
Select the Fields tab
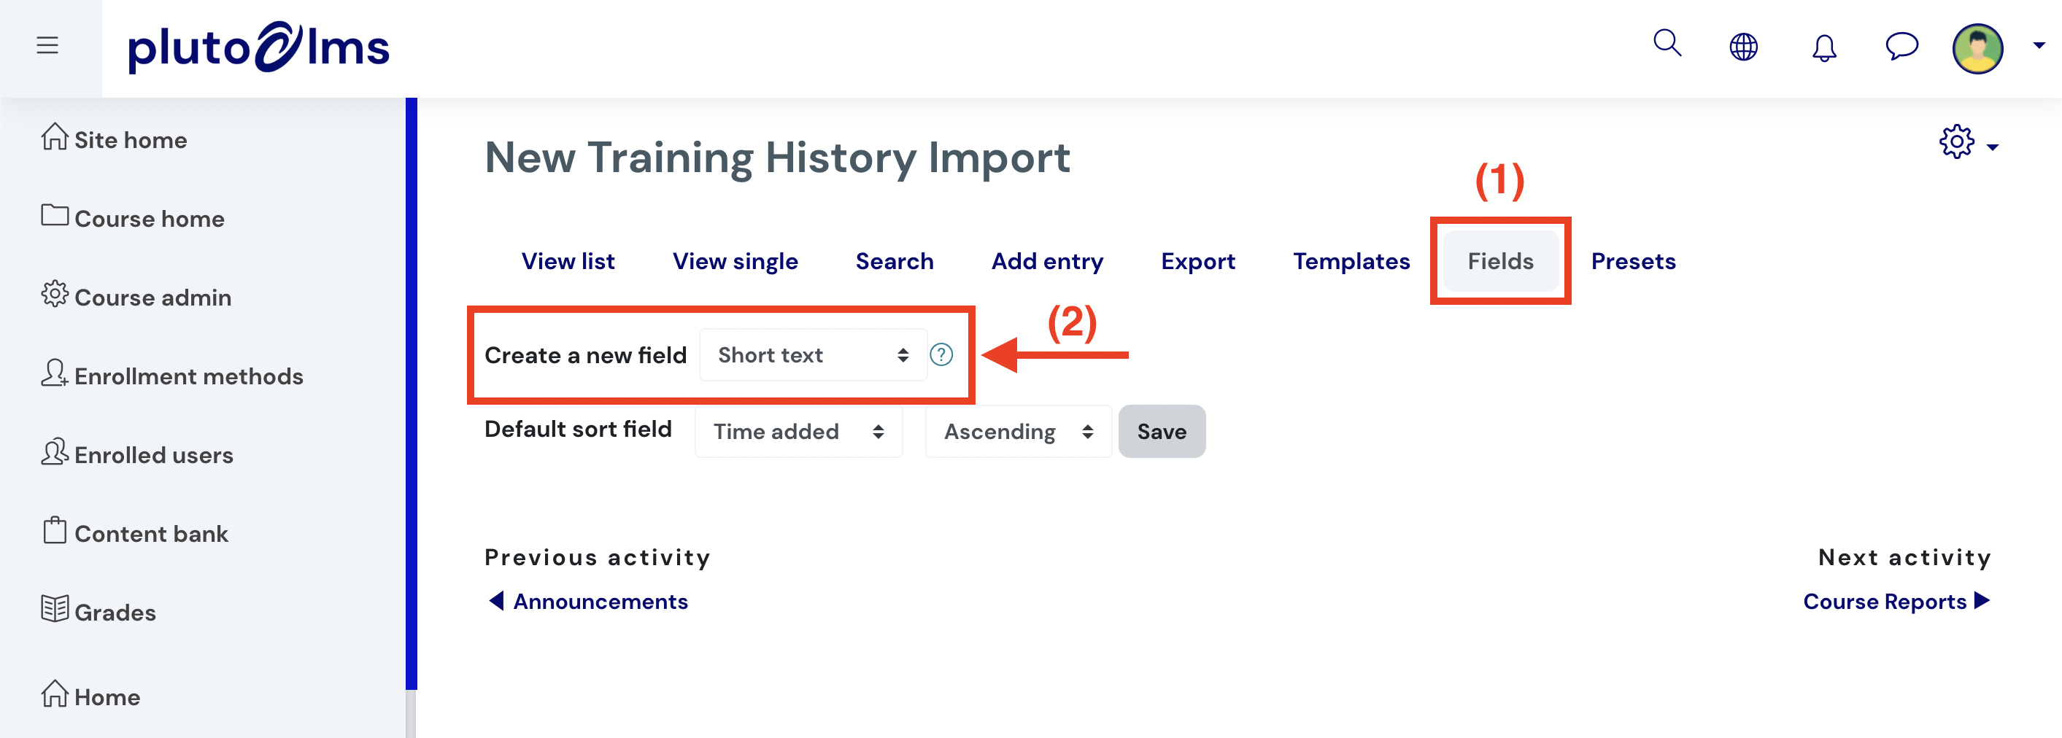pyautogui.click(x=1500, y=261)
